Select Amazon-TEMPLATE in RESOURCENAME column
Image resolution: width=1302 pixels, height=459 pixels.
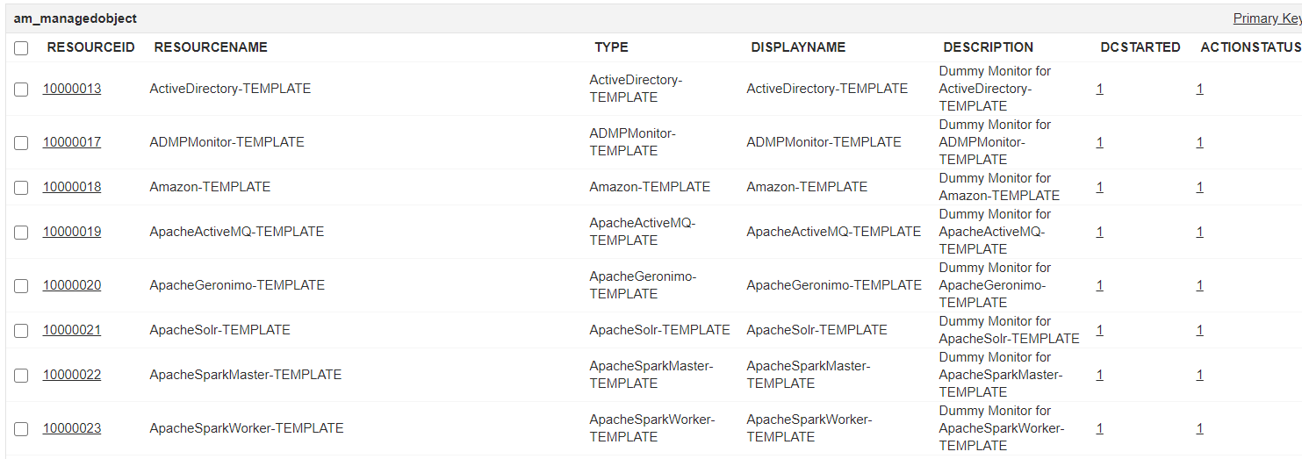(x=210, y=187)
